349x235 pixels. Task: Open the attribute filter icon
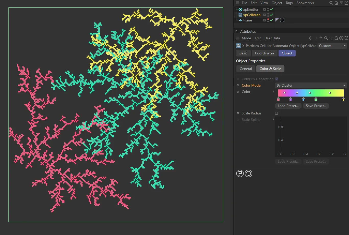331,38
